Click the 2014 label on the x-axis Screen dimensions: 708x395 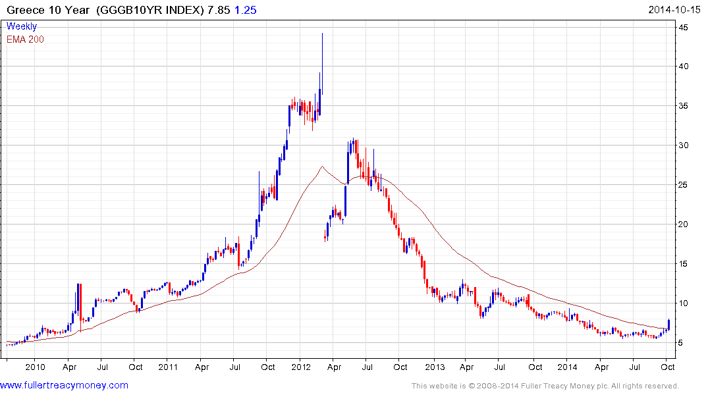point(567,367)
